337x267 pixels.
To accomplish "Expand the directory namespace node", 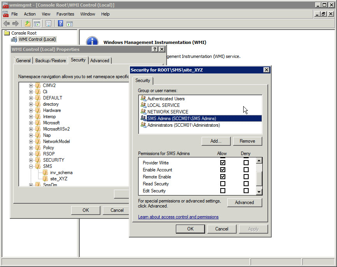I will pyautogui.click(x=31, y=104).
